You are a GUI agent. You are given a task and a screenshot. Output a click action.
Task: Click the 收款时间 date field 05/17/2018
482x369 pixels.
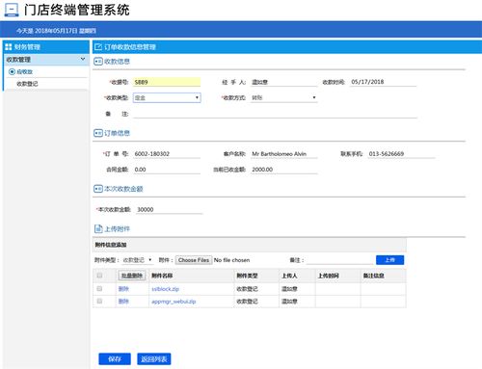tap(383, 82)
